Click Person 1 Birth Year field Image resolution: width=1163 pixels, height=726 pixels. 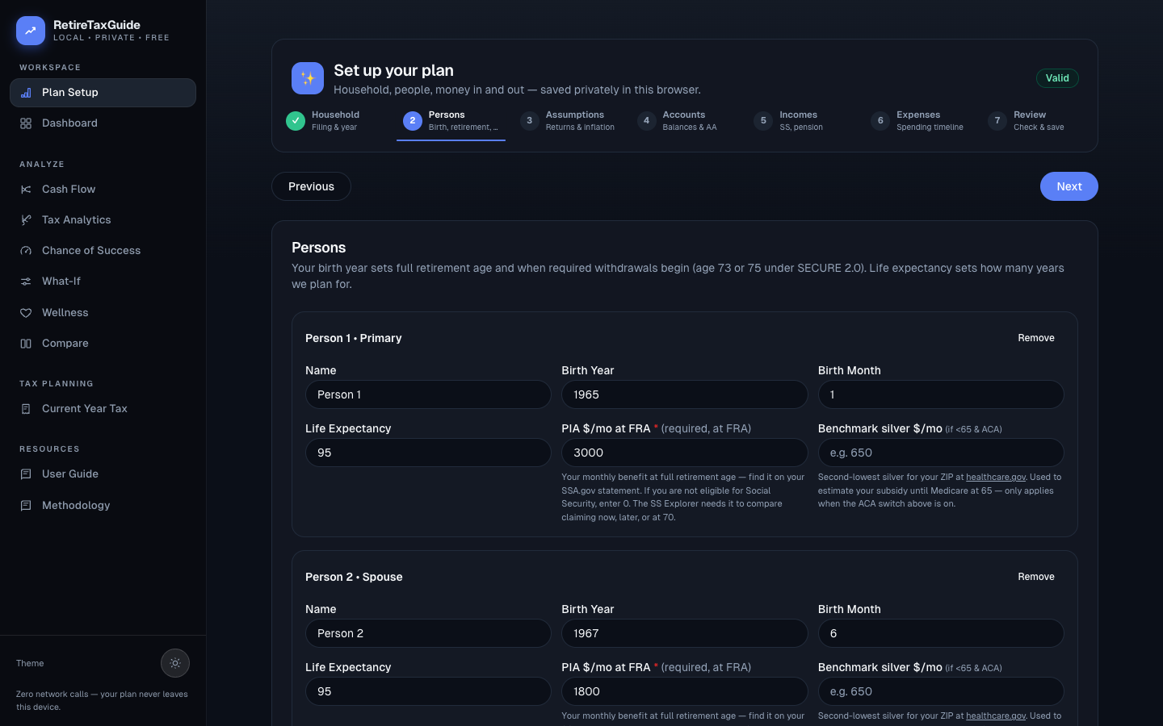pyautogui.click(x=685, y=394)
